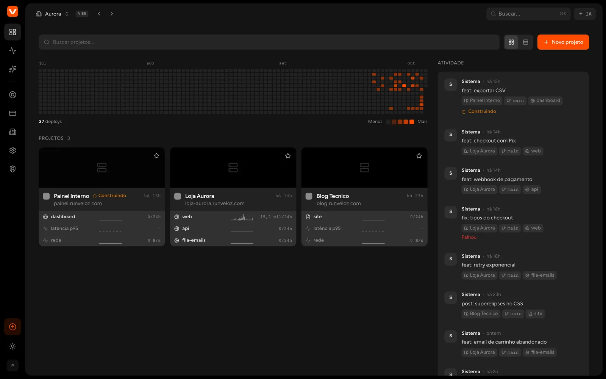
Task: Click the Blog Tecnico tag in superelipses activity
Action: click(481, 314)
